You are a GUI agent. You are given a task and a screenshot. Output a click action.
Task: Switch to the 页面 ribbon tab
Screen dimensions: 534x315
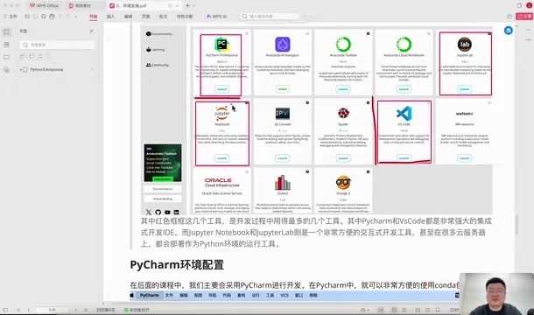point(145,17)
